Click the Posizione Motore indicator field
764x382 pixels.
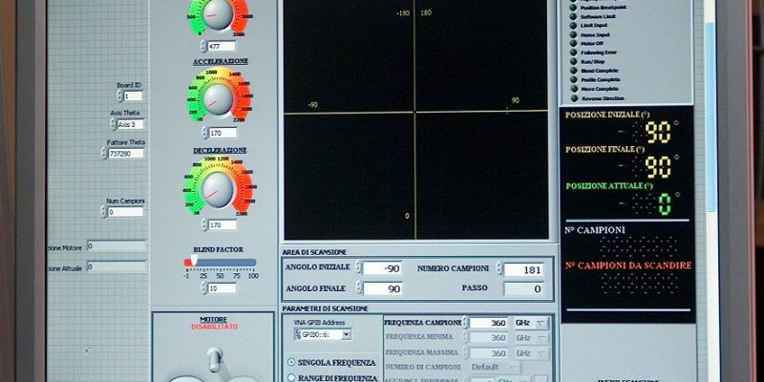coord(117,246)
